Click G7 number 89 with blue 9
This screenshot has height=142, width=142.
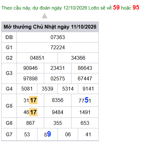click(x=48, y=134)
